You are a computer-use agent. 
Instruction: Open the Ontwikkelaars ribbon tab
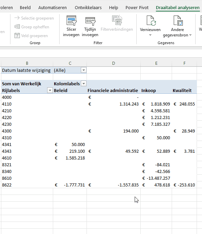(88, 7)
